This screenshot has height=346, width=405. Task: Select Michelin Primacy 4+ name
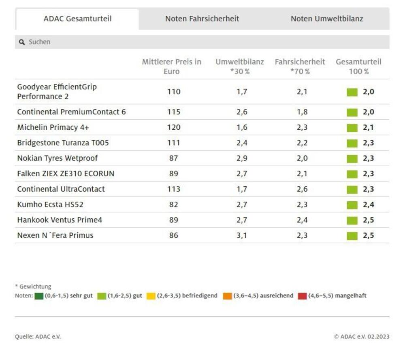point(53,127)
